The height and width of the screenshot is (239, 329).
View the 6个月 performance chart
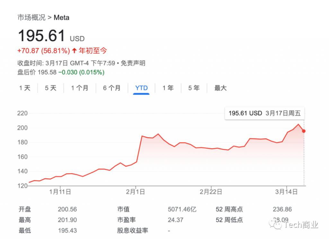[112, 88]
